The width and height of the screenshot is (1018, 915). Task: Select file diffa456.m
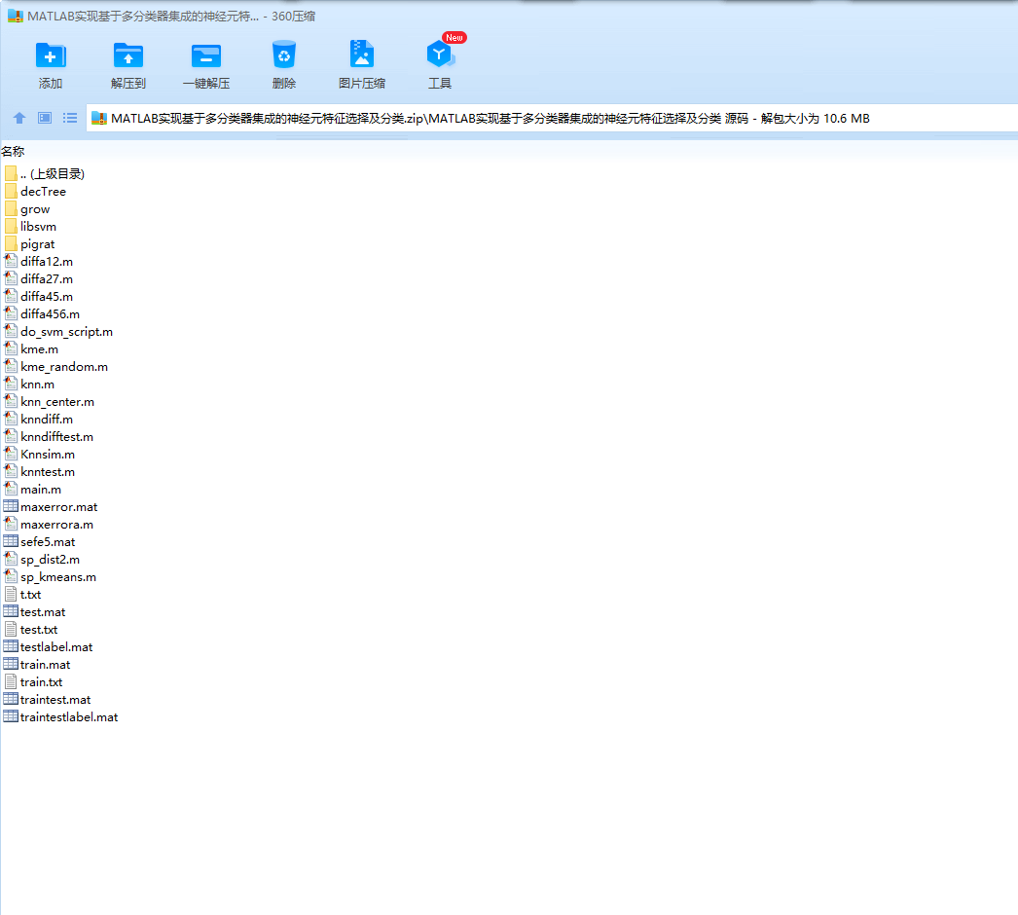(42, 314)
